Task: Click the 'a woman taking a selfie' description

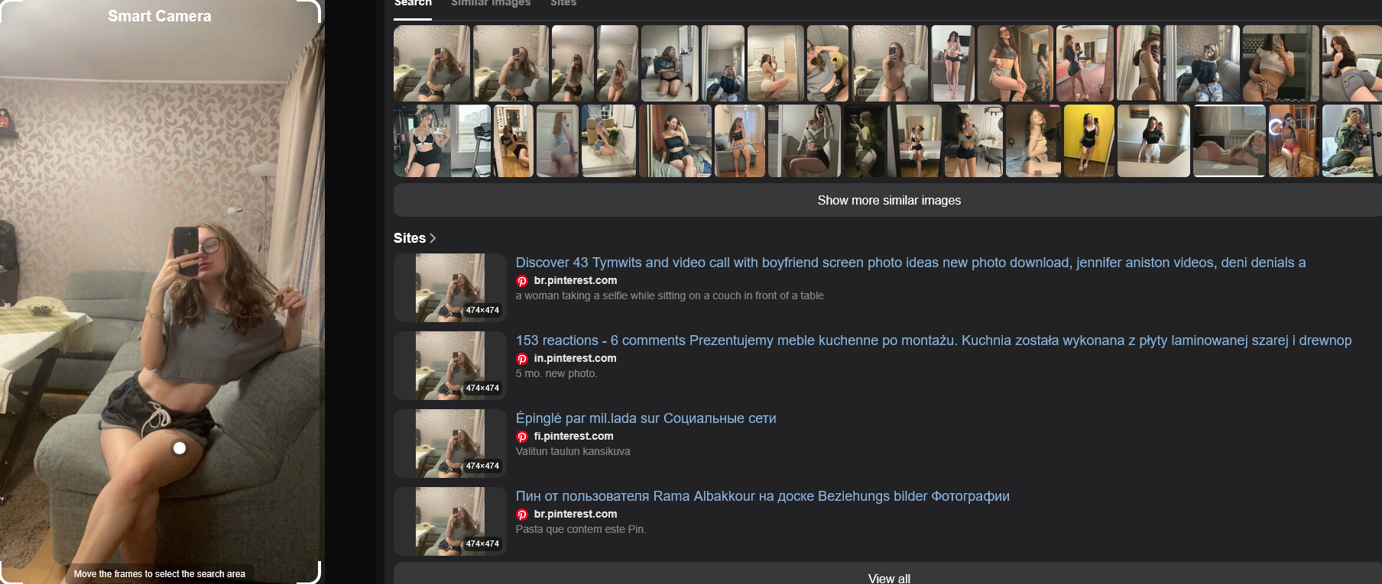Action: click(670, 295)
